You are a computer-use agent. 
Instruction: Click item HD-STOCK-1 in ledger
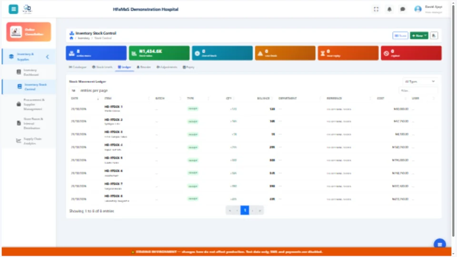pos(113,107)
